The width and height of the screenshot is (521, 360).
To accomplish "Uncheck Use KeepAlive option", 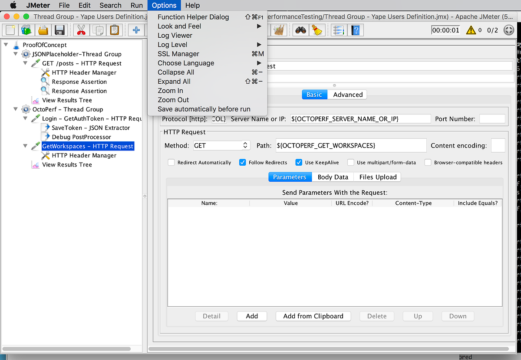I will click(299, 162).
